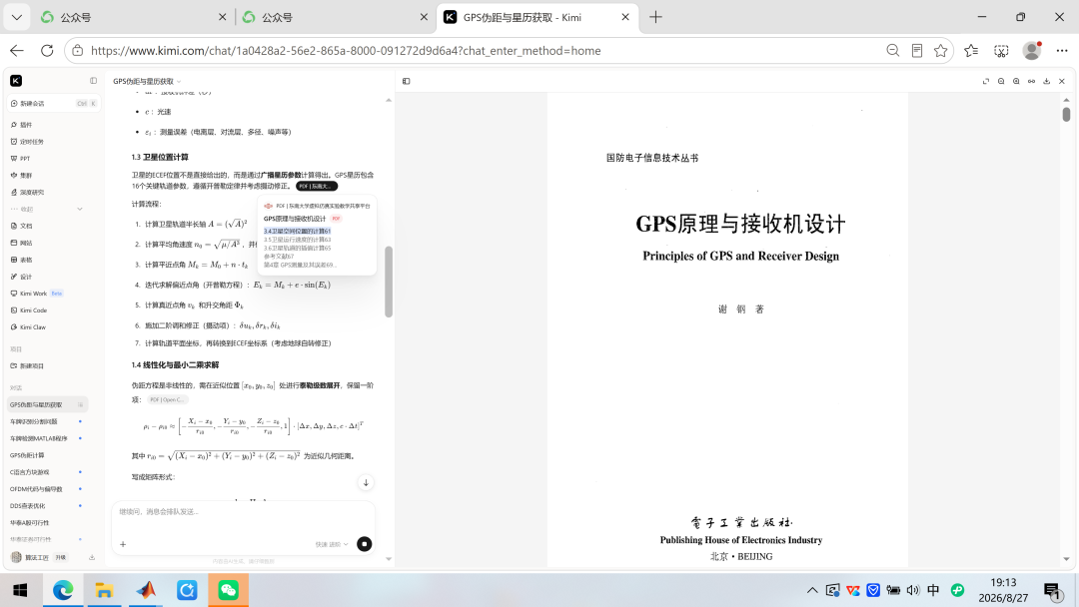The height and width of the screenshot is (607, 1079).
Task: Zoom out the PDF preview
Action: click(1001, 81)
